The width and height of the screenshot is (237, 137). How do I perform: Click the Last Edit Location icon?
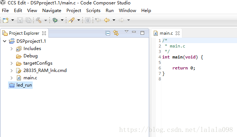[98, 20]
